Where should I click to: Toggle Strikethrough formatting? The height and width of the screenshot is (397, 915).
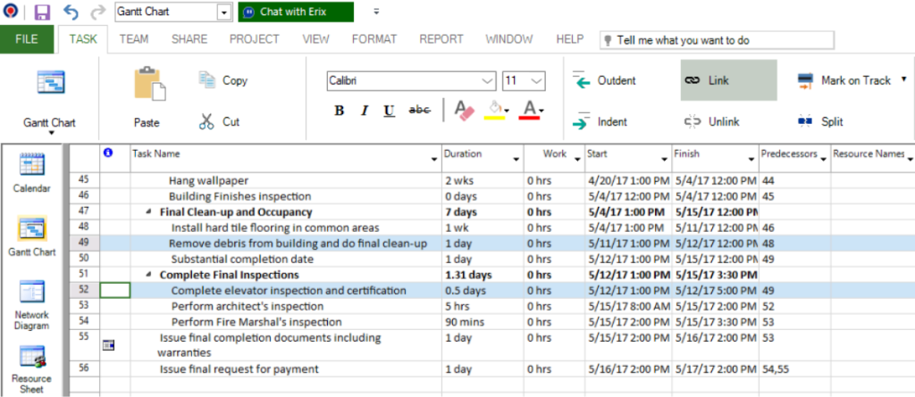[420, 110]
